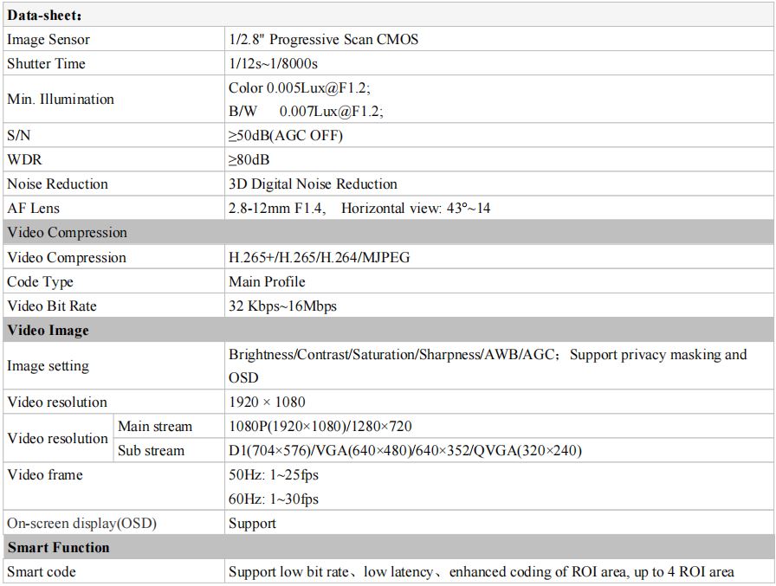
Task: Select the Color 0.005Lux@F1.2 line
Action: coord(300,88)
